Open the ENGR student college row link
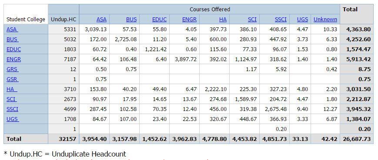 pos(14,59)
